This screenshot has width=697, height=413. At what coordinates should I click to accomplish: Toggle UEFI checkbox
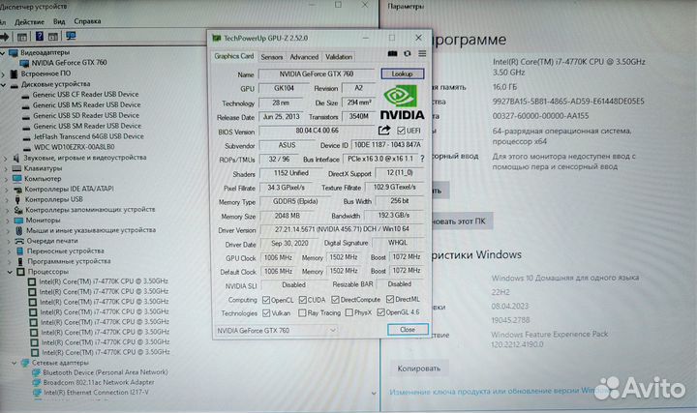click(x=401, y=131)
